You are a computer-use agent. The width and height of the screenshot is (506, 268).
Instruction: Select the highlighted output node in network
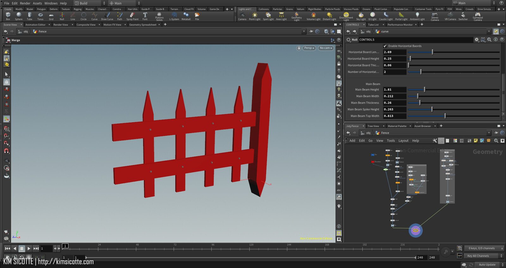pyautogui.click(x=416, y=230)
